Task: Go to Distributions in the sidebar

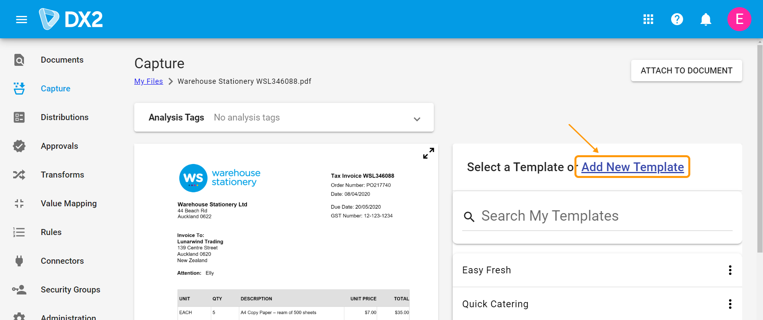Action: click(64, 117)
